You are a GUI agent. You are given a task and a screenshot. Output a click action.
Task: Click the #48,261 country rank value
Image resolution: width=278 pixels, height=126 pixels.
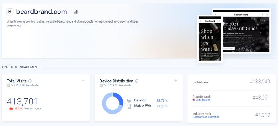click(261, 98)
